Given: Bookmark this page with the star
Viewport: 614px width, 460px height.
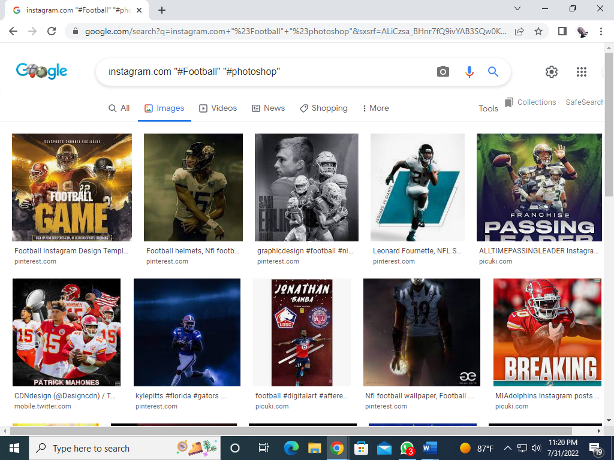Looking at the screenshot, I should pyautogui.click(x=538, y=31).
